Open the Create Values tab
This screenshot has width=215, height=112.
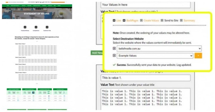[151, 21]
